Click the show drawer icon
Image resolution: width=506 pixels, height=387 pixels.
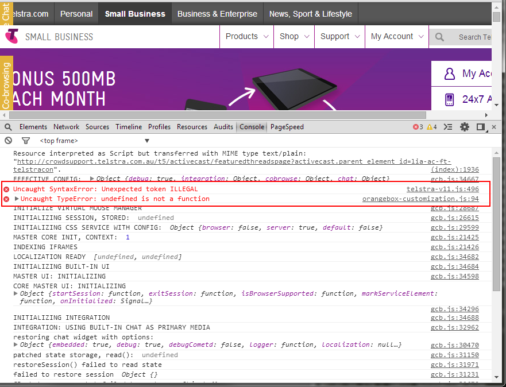pos(449,127)
